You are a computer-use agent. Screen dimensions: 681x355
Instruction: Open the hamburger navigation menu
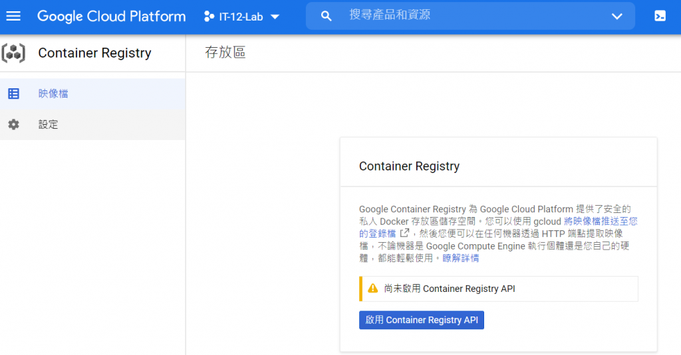pos(13,16)
